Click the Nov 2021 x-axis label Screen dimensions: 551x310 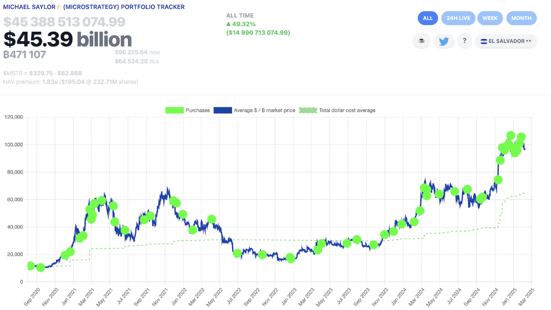coord(160,297)
